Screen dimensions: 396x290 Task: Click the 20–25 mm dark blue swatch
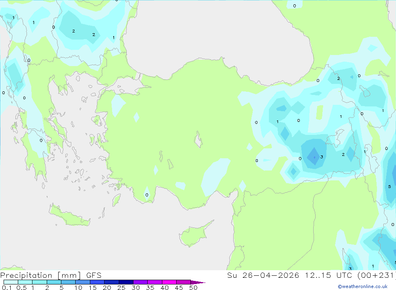pos(112,282)
